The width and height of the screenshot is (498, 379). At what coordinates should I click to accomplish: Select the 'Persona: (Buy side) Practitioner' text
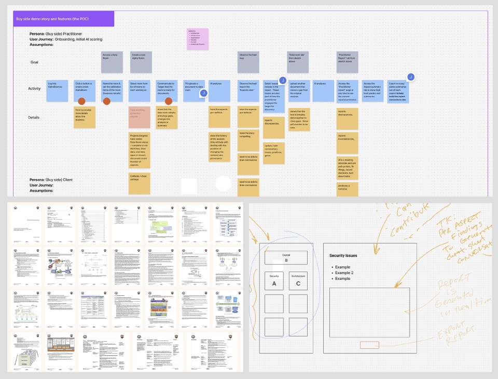(x=56, y=34)
